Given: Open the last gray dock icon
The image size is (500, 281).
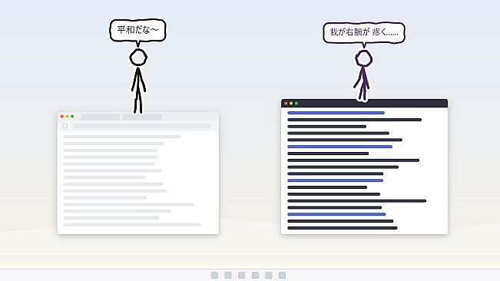Looking at the screenshot, I should 282,276.
